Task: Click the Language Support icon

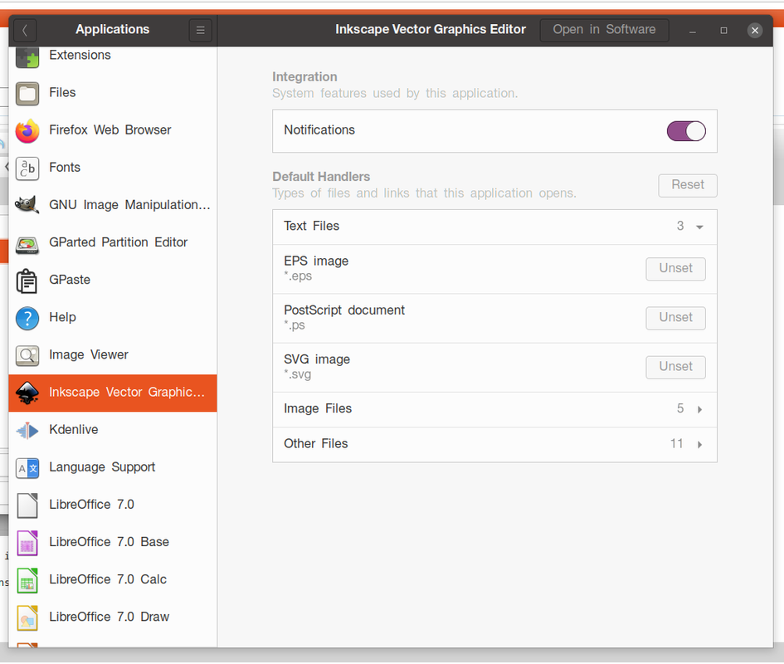Action: point(27,468)
